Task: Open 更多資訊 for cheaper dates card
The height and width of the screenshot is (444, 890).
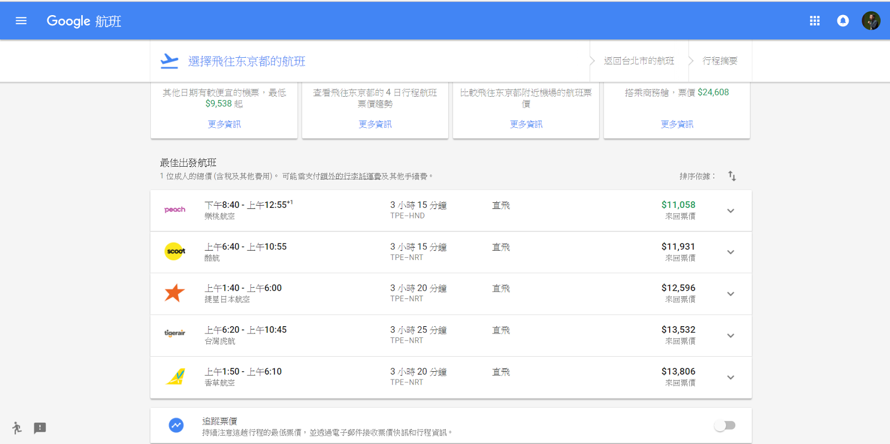Action: [x=224, y=124]
